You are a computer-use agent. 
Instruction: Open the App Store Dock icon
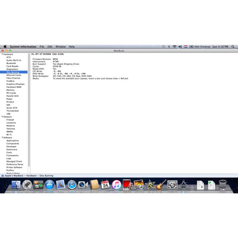49,185
